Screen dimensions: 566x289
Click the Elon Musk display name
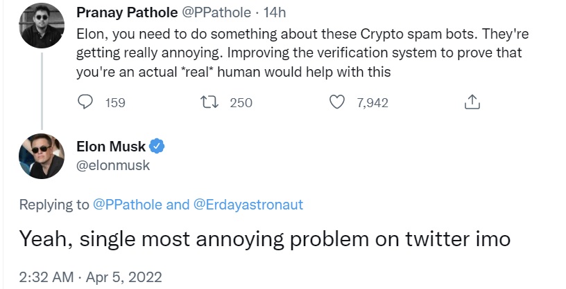pyautogui.click(x=111, y=147)
